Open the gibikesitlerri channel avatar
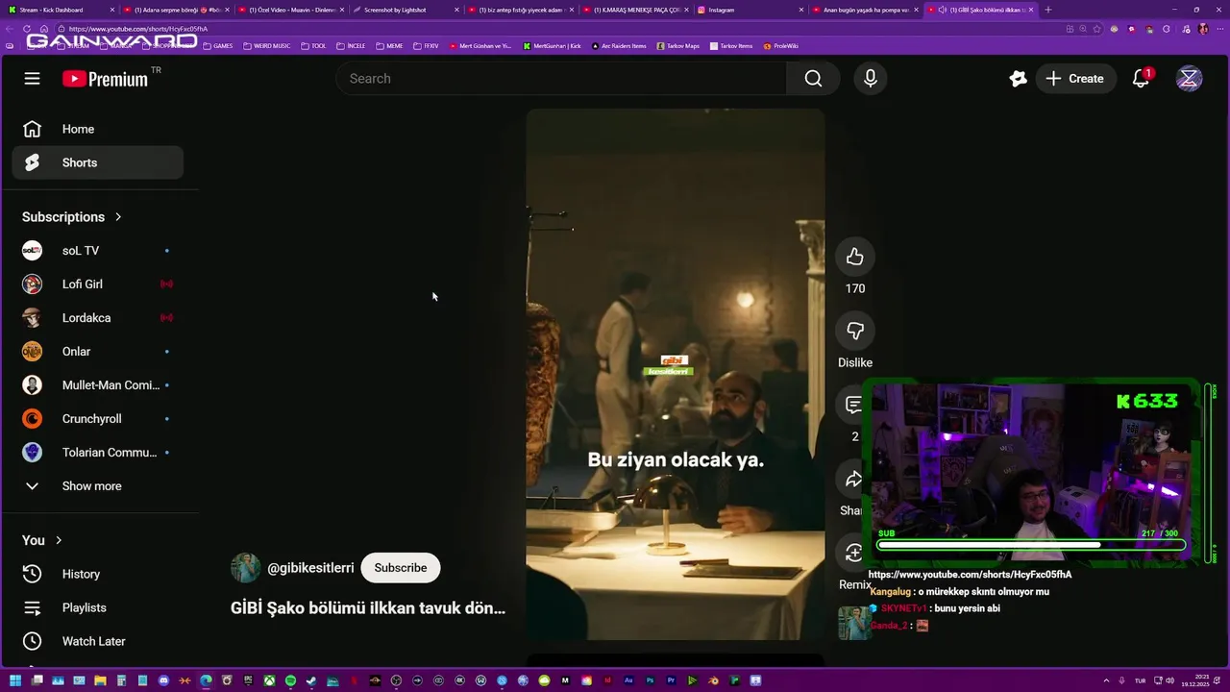The width and height of the screenshot is (1230, 692). (x=246, y=568)
